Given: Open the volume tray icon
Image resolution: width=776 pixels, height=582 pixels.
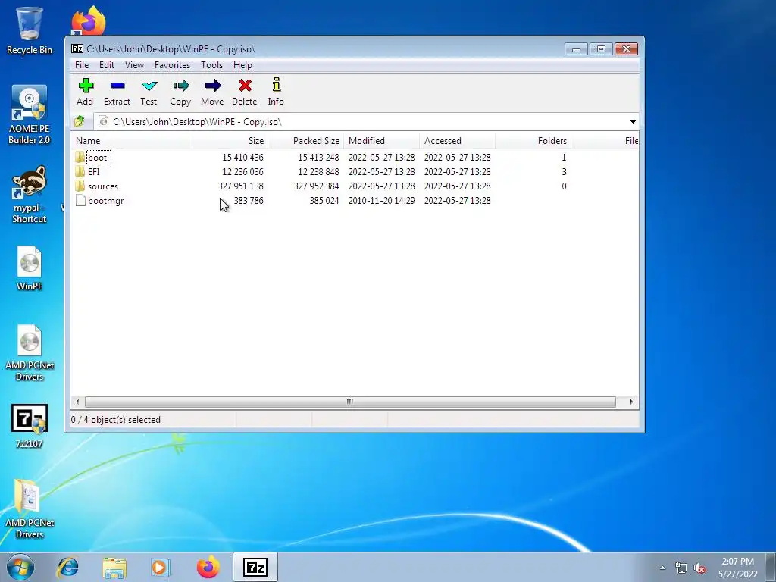Looking at the screenshot, I should coord(699,568).
